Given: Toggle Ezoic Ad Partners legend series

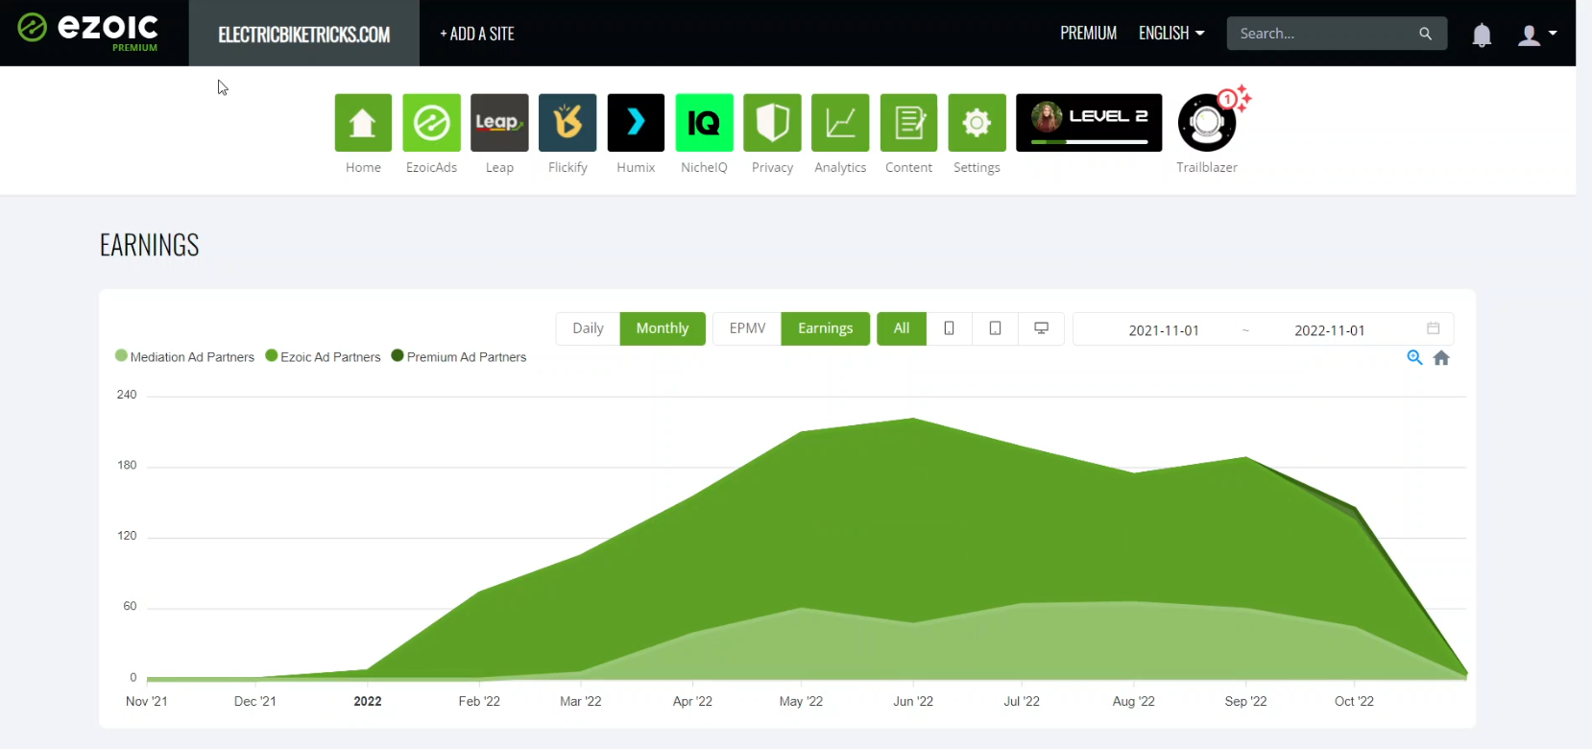Looking at the screenshot, I should 323,356.
